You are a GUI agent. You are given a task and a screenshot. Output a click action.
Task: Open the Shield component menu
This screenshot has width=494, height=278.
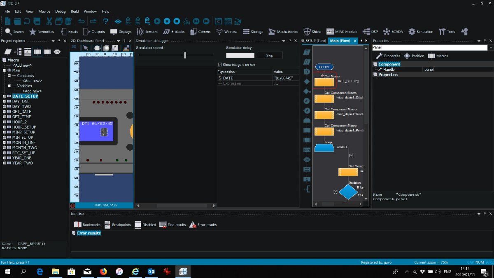click(312, 32)
